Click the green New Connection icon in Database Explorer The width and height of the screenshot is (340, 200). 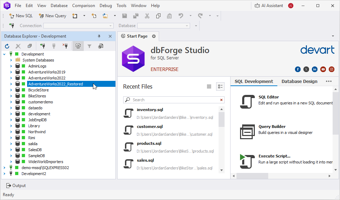pyautogui.click(x=43, y=46)
